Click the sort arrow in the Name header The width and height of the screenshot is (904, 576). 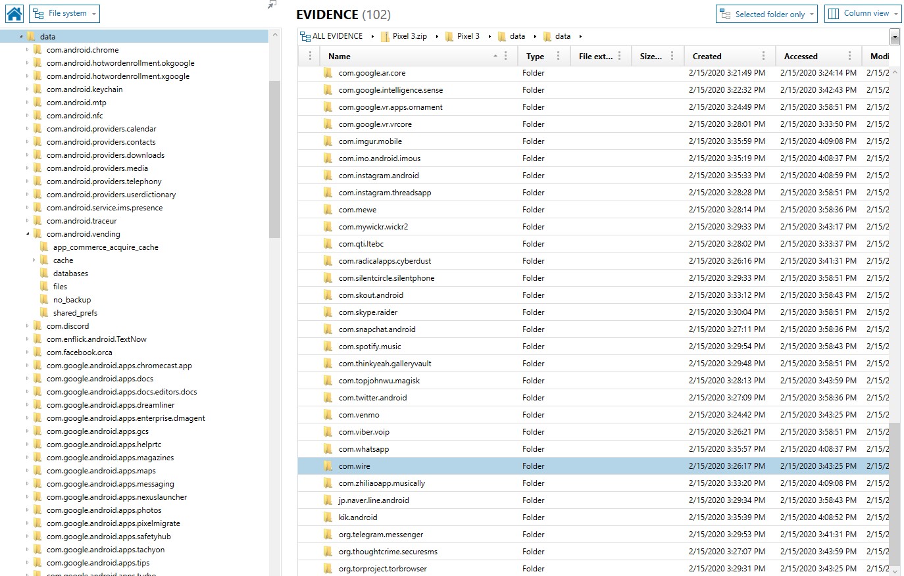pos(495,57)
